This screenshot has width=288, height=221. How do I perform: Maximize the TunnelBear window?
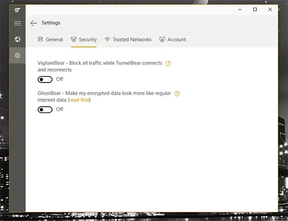255,9
